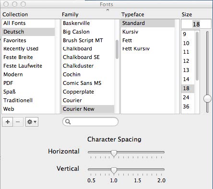The image size is (213, 189).
Task: Choose Brush Script MT family
Action: [x=88, y=40]
